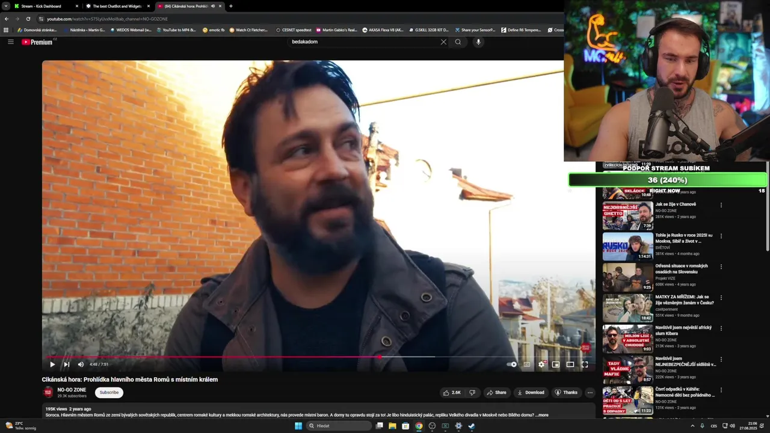Reload the current page

point(28,19)
